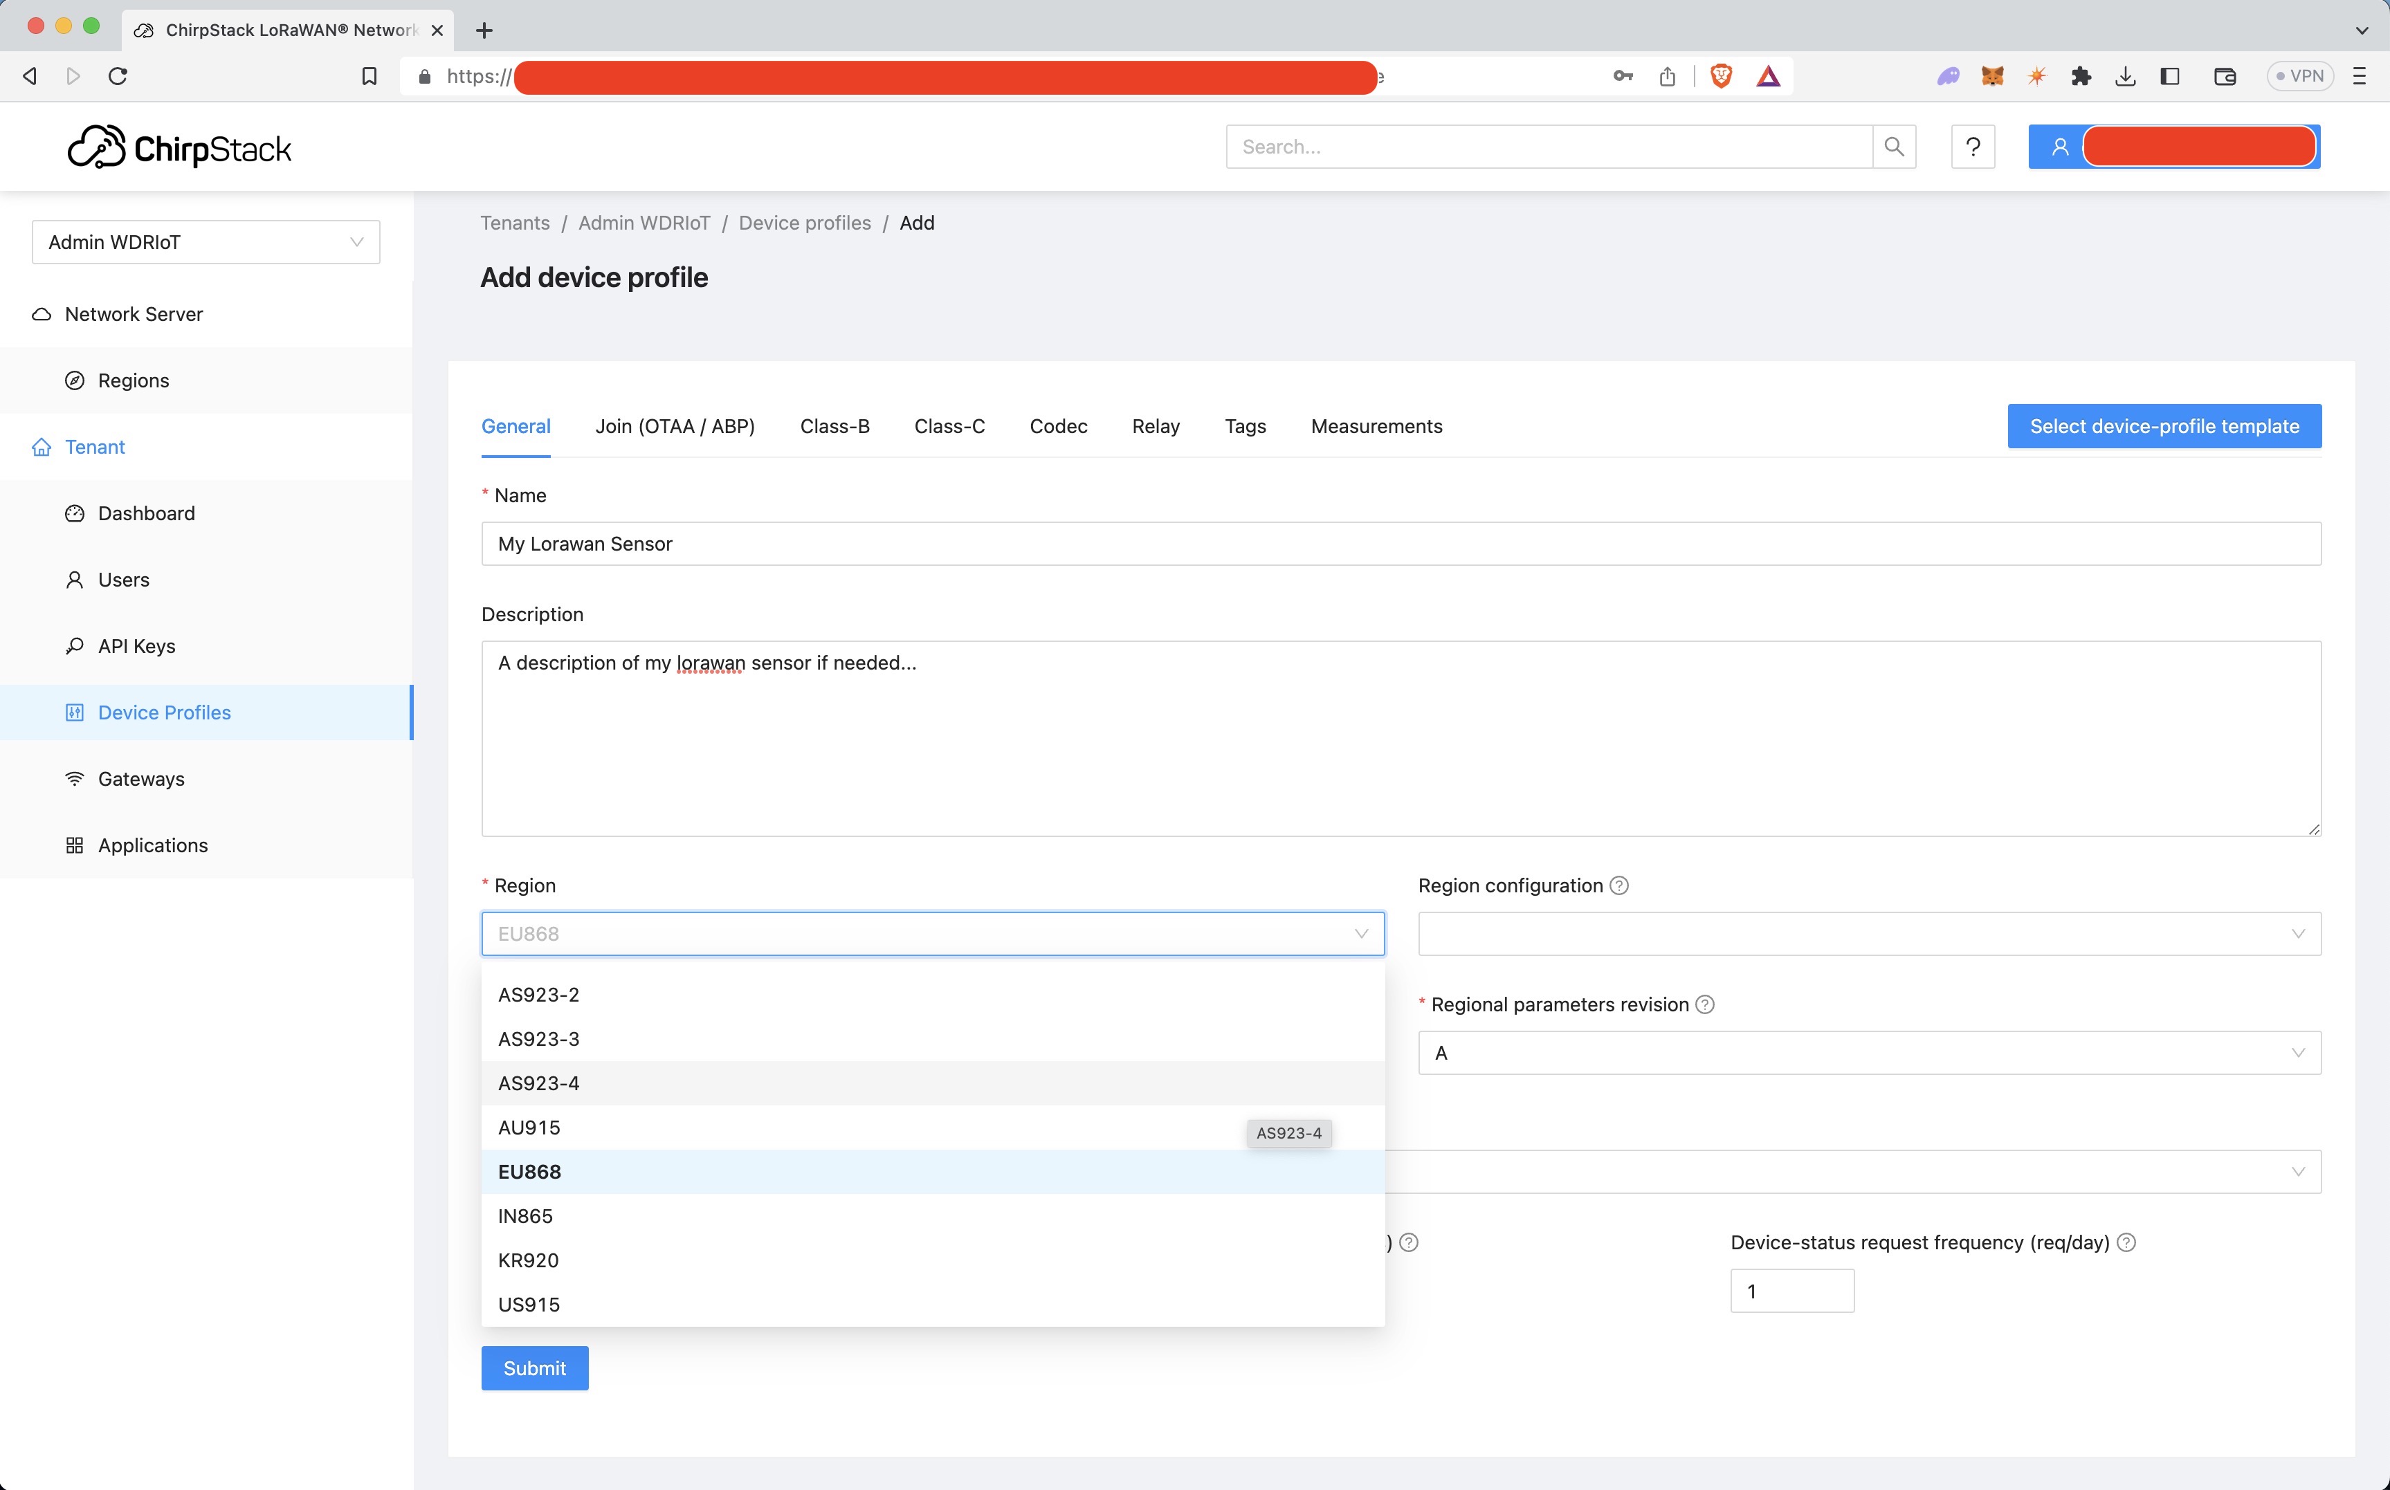Click Regional parameters revision help icon
2390x1490 pixels.
(x=1705, y=1004)
